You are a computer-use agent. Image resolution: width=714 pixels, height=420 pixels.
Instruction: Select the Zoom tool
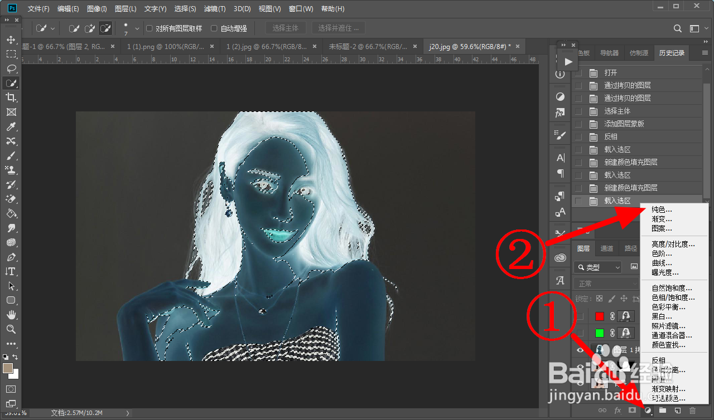pyautogui.click(x=11, y=329)
